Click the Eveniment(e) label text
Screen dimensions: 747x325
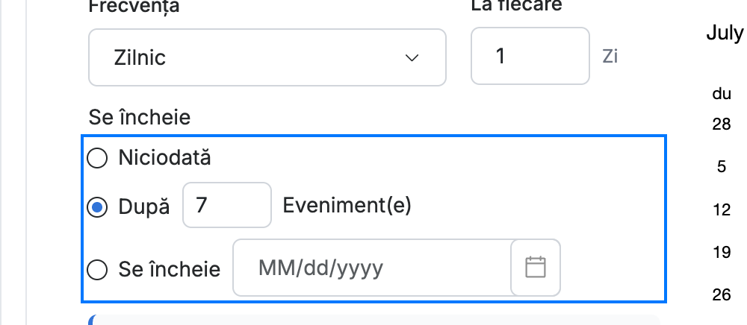pyautogui.click(x=347, y=206)
